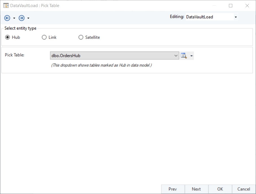Click the DataVaultLoad window icon in title bar
This screenshot has width=256, height=194.
(6, 6)
